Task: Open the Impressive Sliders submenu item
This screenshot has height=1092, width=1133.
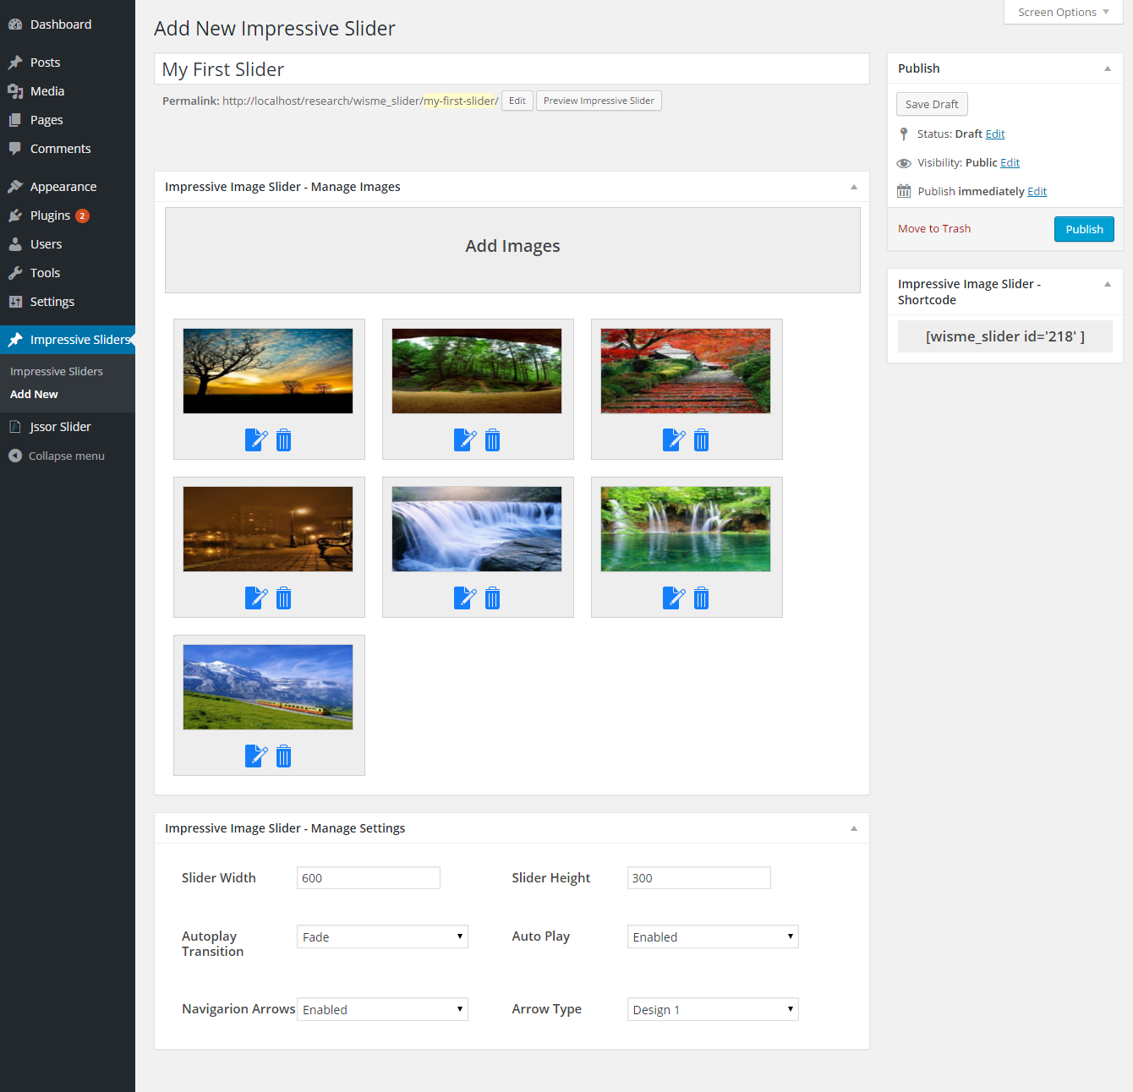Action: pyautogui.click(x=57, y=371)
